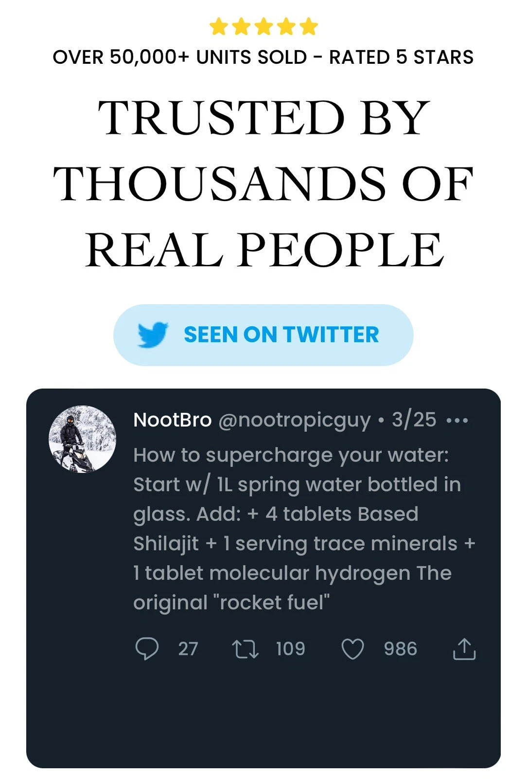Click the fifth yellow rating star
This screenshot has width=527, height=779.
[x=308, y=27]
